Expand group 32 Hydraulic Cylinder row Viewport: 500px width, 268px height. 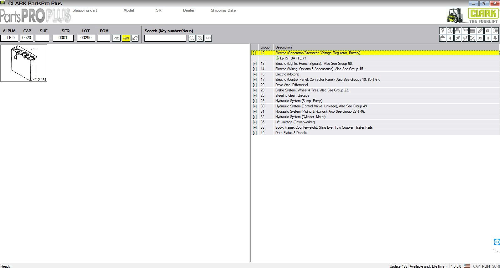pyautogui.click(x=254, y=117)
